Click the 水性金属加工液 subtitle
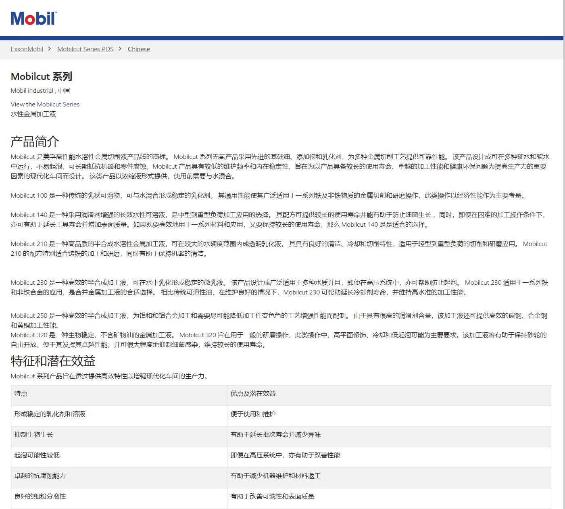 tap(33, 114)
